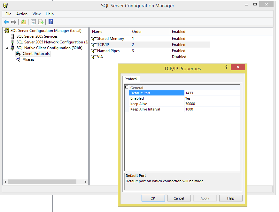Click the Aliases node icon
Screen dimensions: 279x212
[18, 59]
